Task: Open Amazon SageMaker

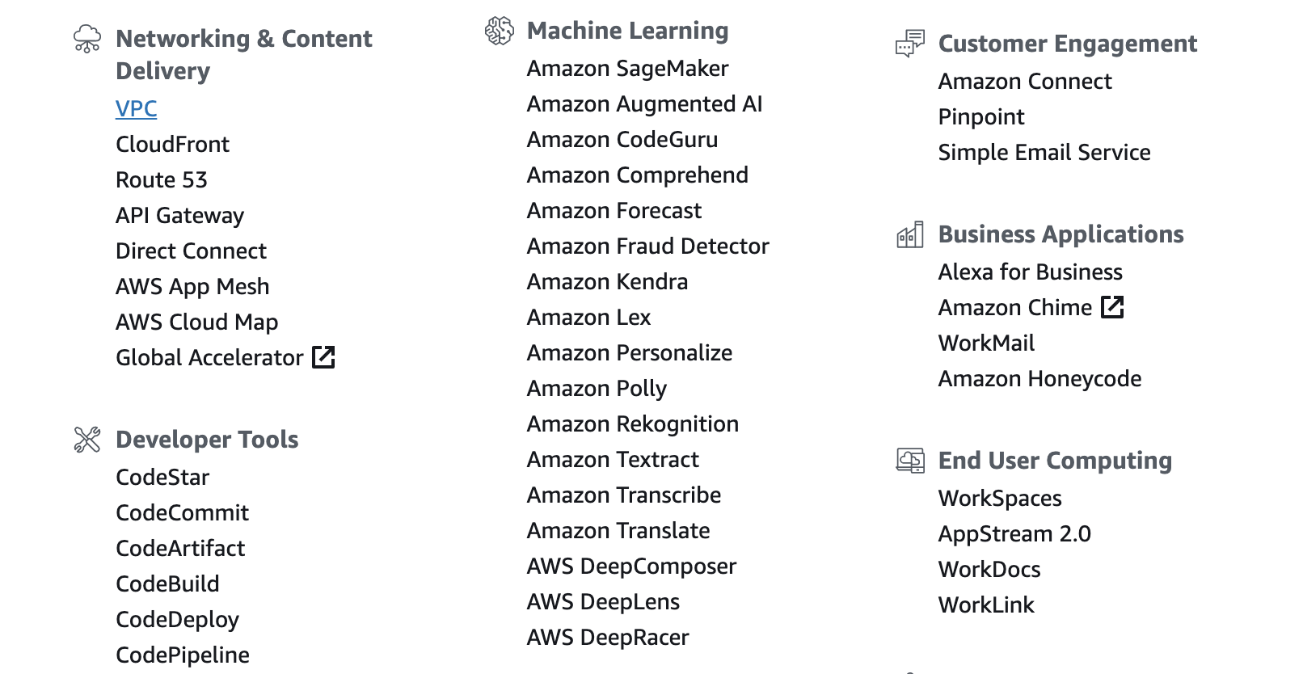Action: (x=627, y=69)
